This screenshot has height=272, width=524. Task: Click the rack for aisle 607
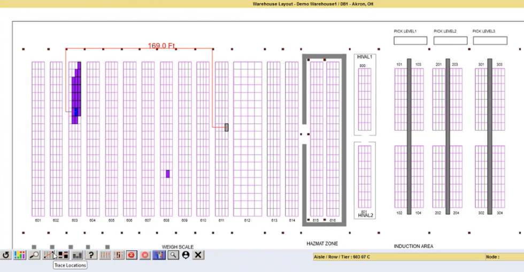148,139
